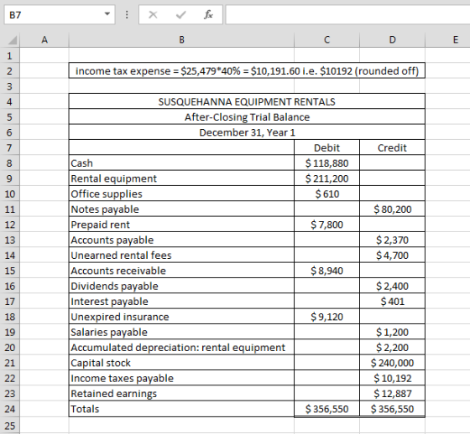Select the $9,120 debit cell
Screen dimensions: 470x434
pyautogui.click(x=326, y=317)
